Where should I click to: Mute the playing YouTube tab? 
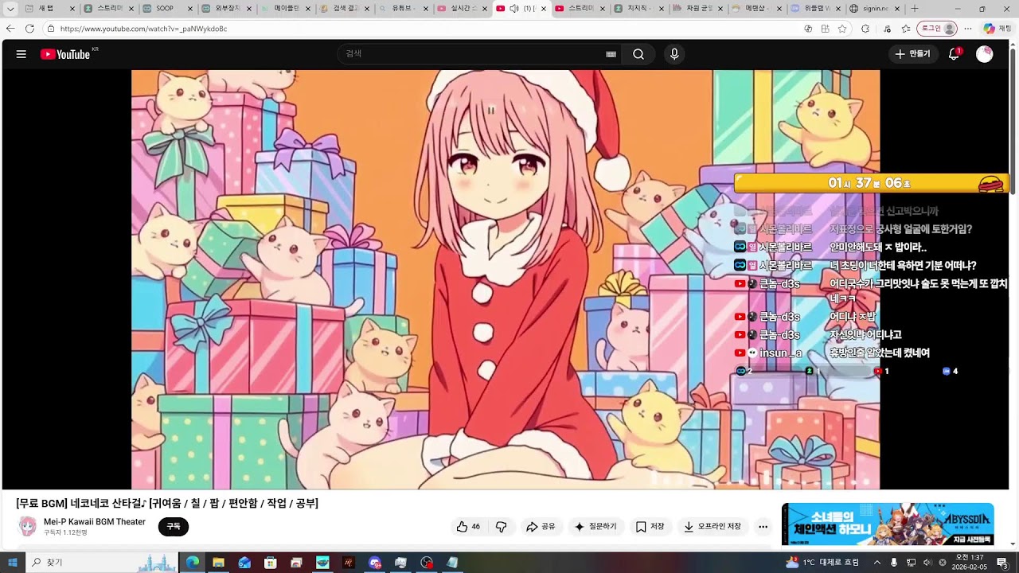(x=513, y=9)
